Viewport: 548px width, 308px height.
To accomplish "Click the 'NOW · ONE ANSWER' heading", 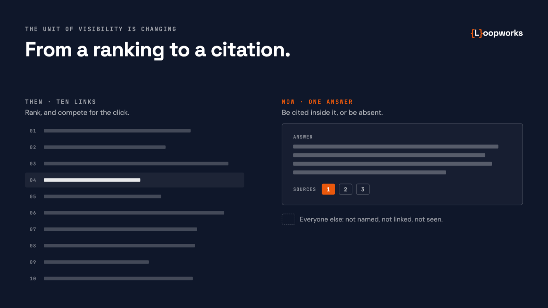I will coord(317,102).
